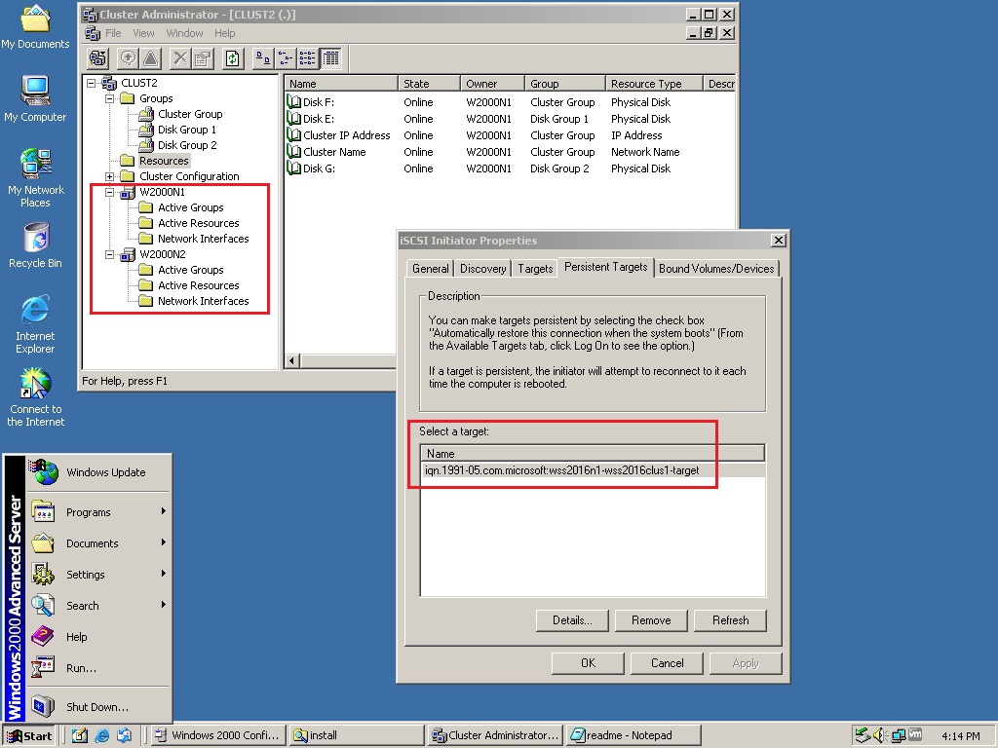Switch to Small Icons view
The height and width of the screenshot is (748, 998).
(x=286, y=58)
